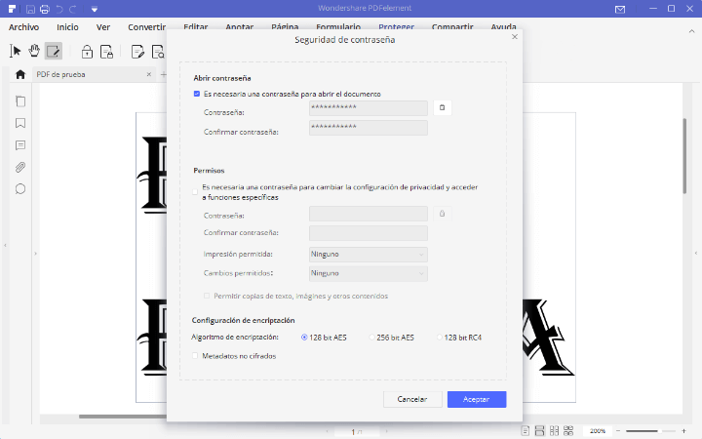Viewport: 702px width, 439px height.
Task: Toggle allow copying text and images
Action: tap(207, 296)
